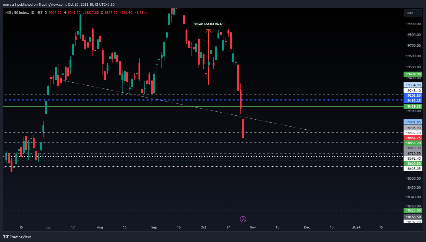Select the green 18855.70 price label
Image resolution: width=426 pixels, height=242 pixels.
click(413, 143)
